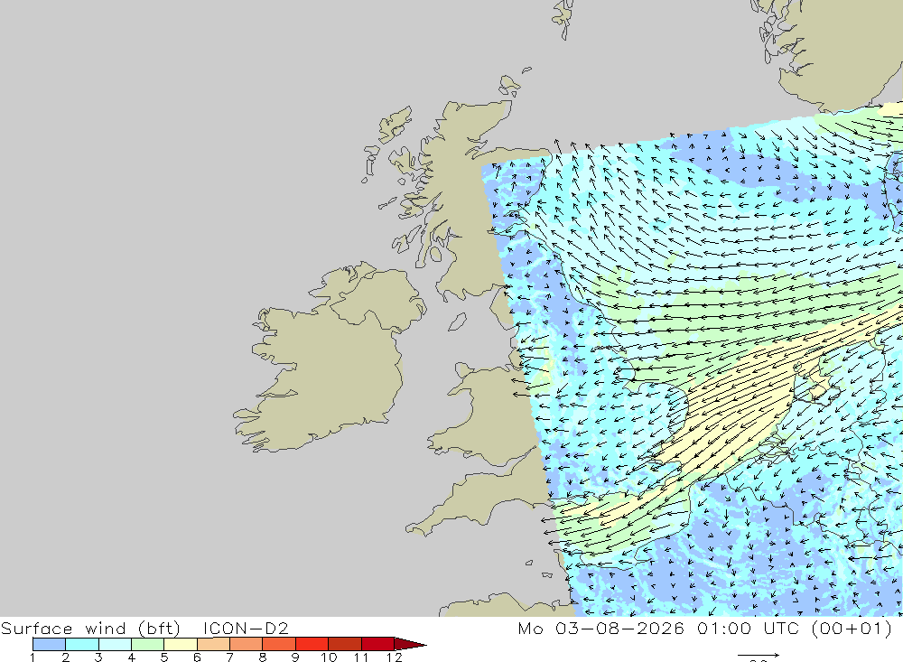Click the Beaufort 2 cyan swatch
The width and height of the screenshot is (903, 662).
tap(82, 644)
